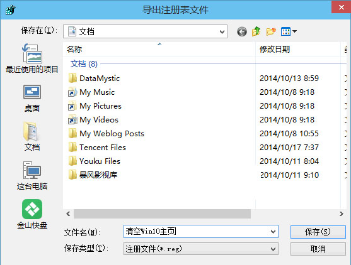This screenshot has height=265, width=351.
Task: Open 最近使用的项目 in places bar
Action: click(32, 58)
